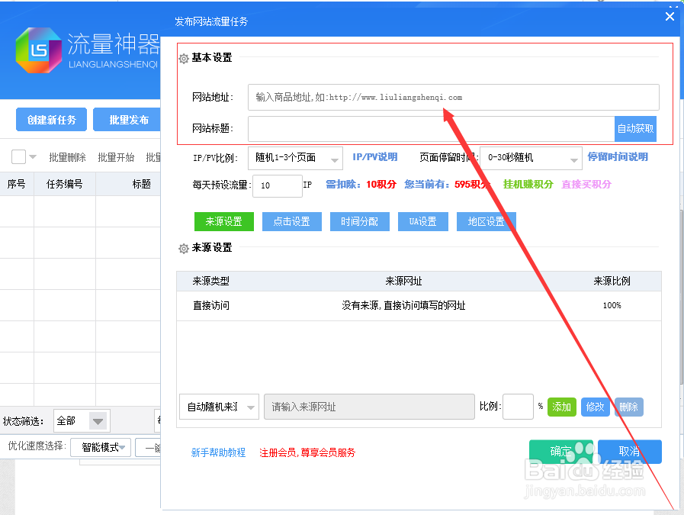Open the 挂机赚积分 link
Image resolution: width=684 pixels, height=515 pixels.
click(x=527, y=185)
